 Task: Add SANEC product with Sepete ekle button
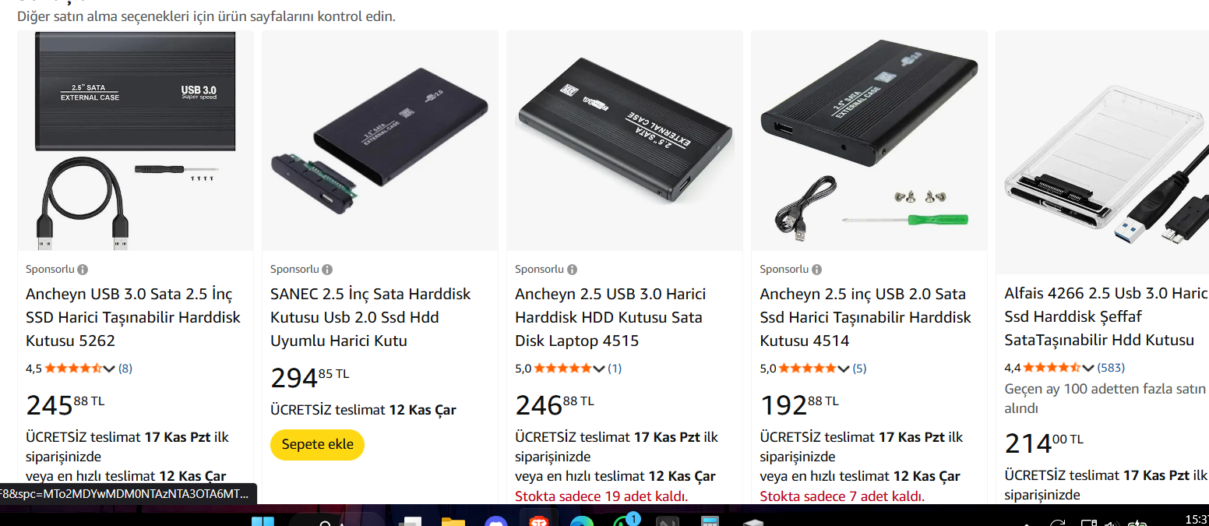[x=317, y=444]
